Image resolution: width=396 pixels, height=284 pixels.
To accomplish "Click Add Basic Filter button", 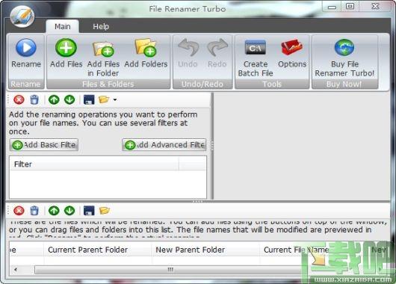I will pos(44,145).
